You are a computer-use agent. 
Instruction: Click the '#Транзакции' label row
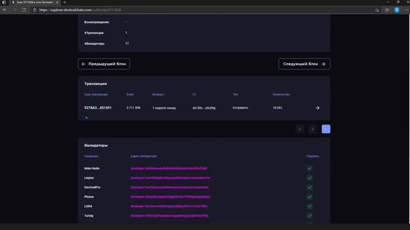tap(94, 33)
